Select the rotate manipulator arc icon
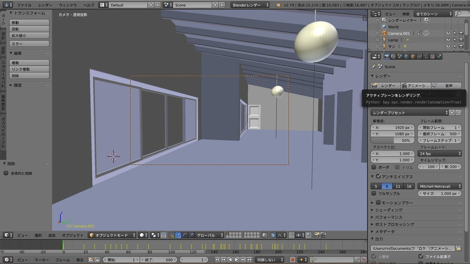 click(184, 235)
